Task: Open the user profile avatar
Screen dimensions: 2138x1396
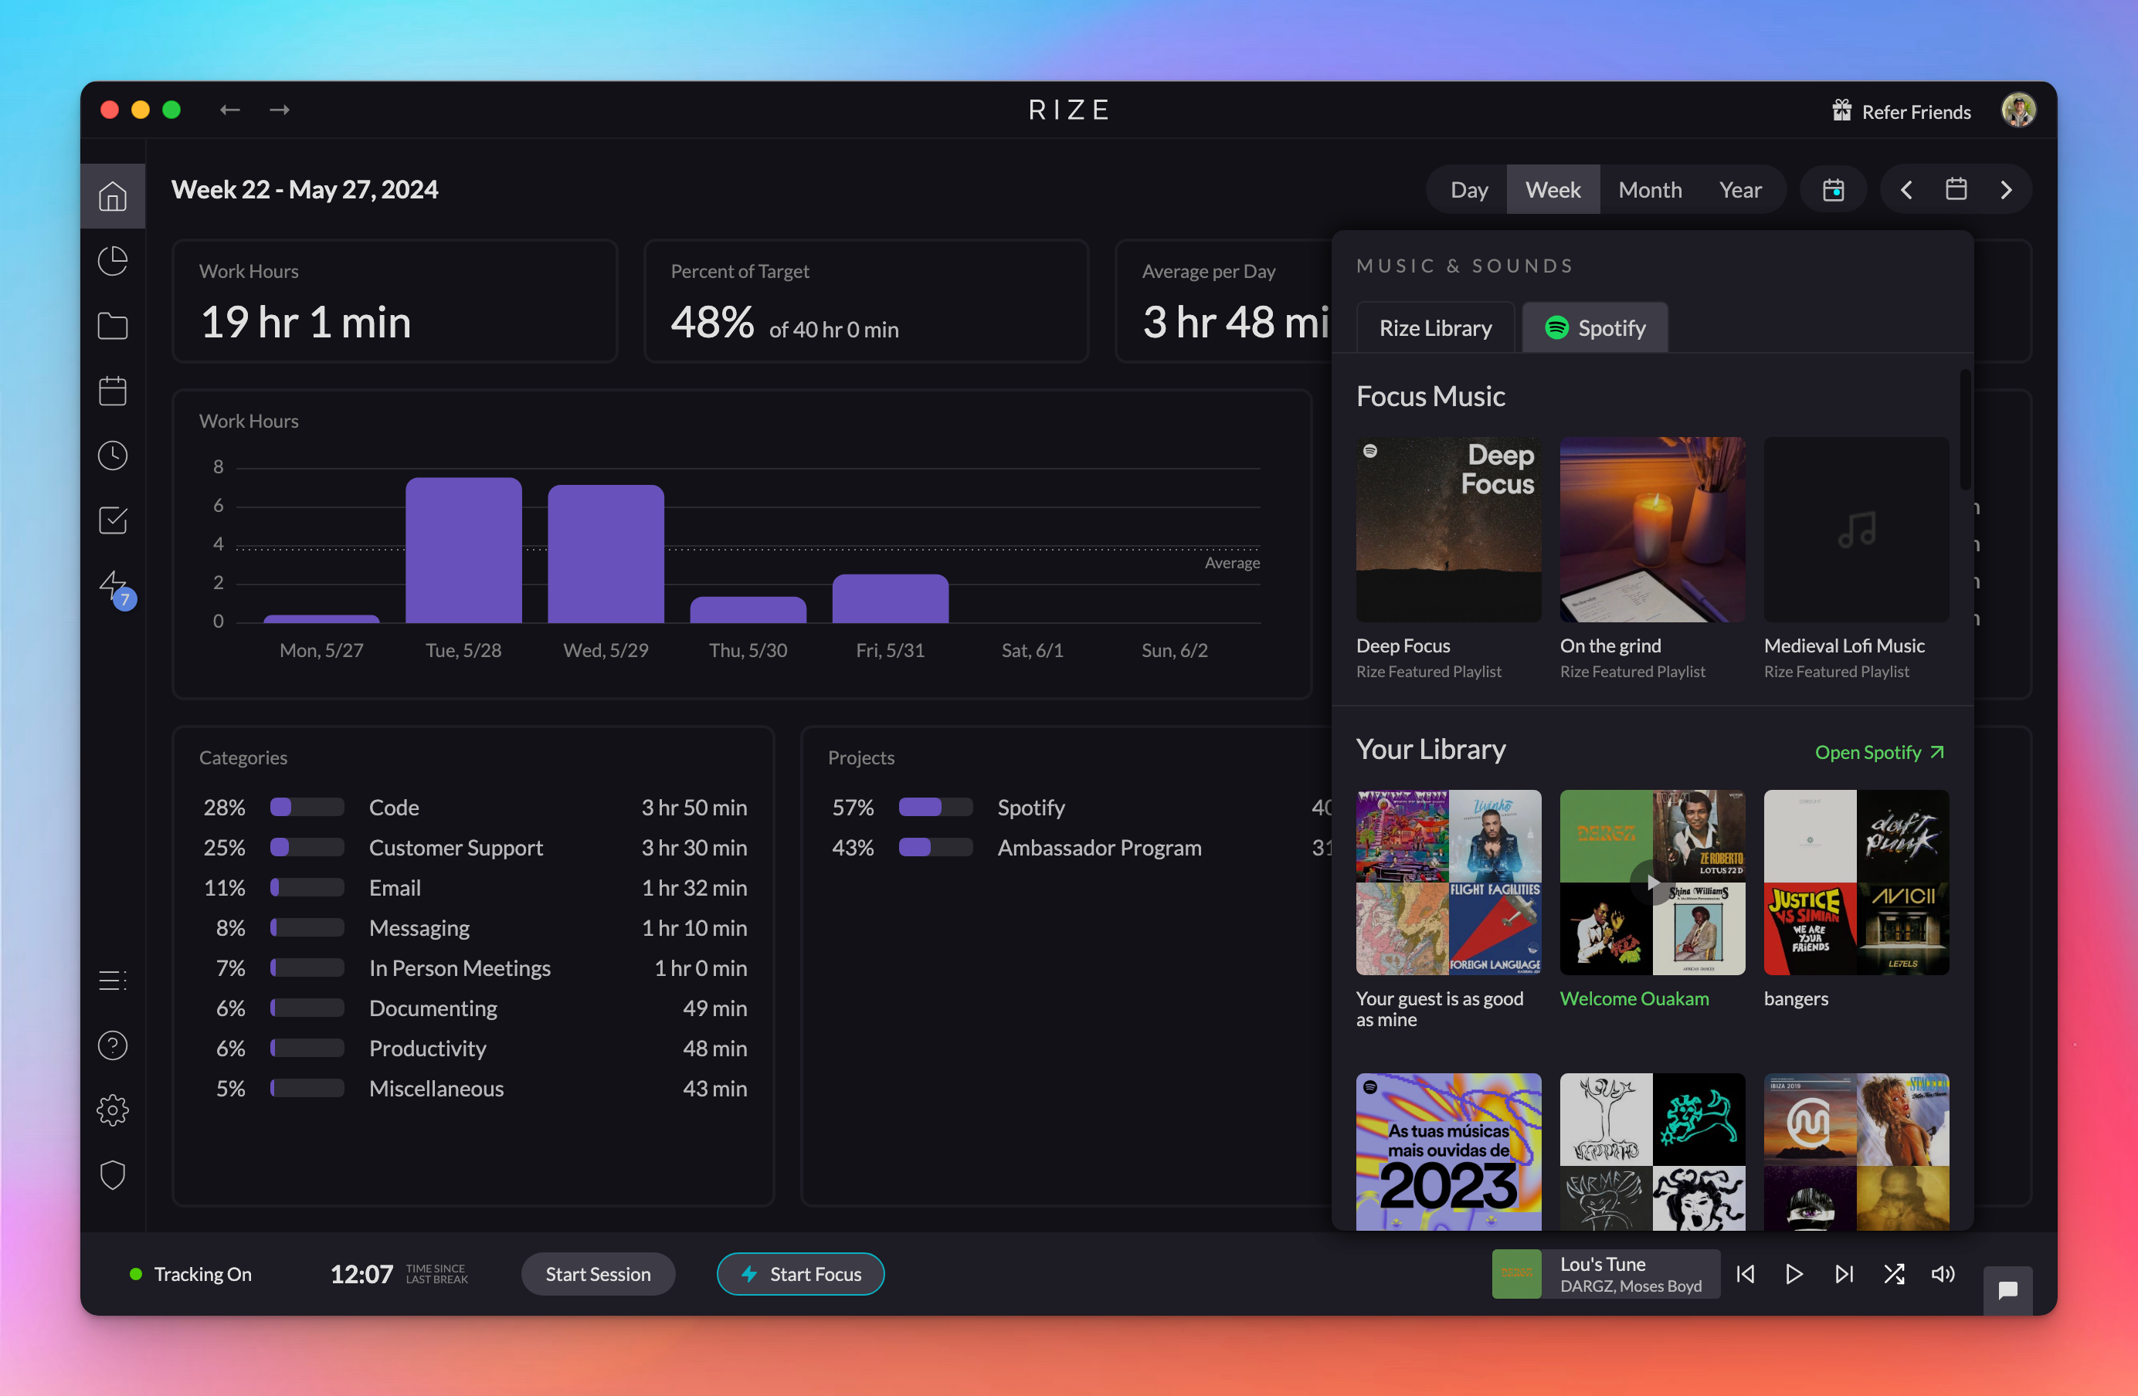Action: [2018, 110]
